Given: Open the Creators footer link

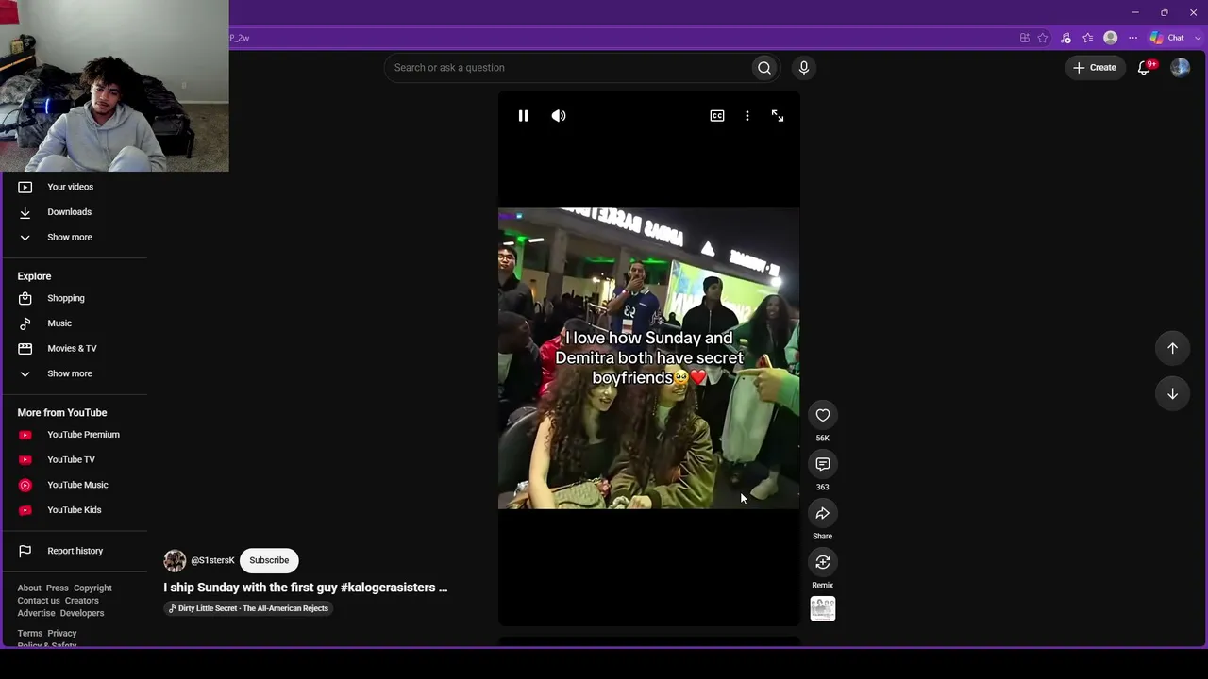Looking at the screenshot, I should 82,601.
